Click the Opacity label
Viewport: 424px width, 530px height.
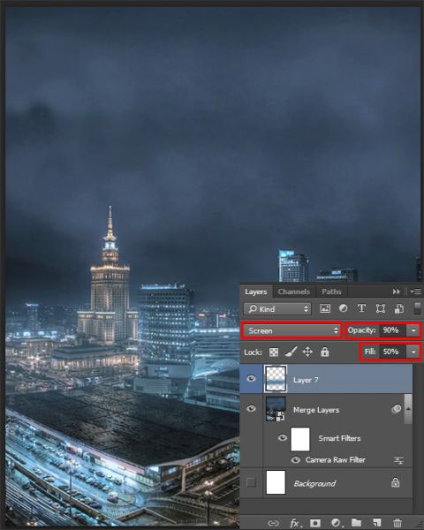362,330
